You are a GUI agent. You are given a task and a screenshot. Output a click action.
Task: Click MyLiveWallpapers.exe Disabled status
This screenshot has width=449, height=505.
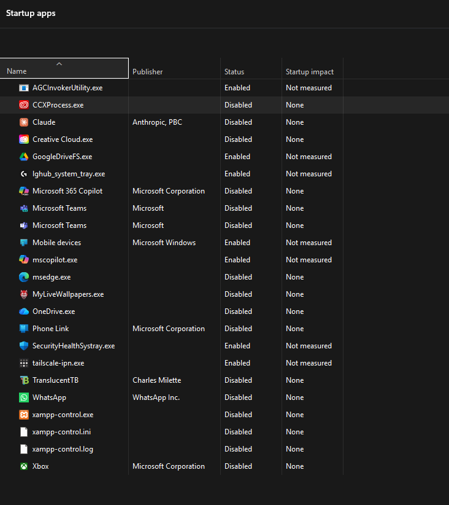pos(239,294)
